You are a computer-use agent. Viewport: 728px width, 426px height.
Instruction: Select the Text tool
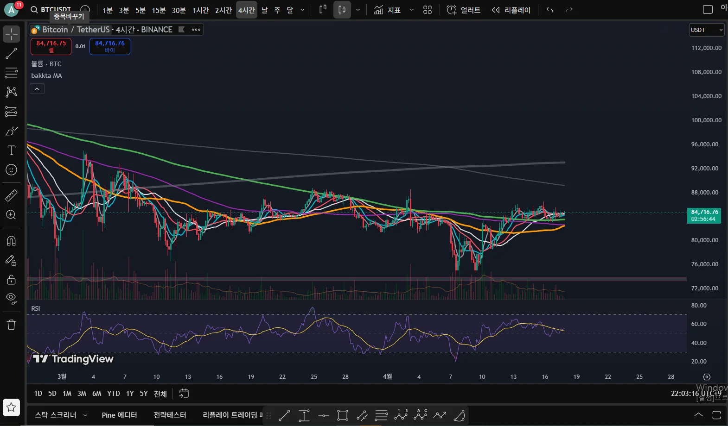click(x=11, y=150)
